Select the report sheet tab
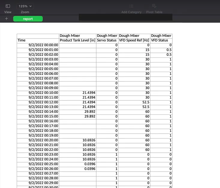This screenshot has width=220, height=188. pos(28,19)
